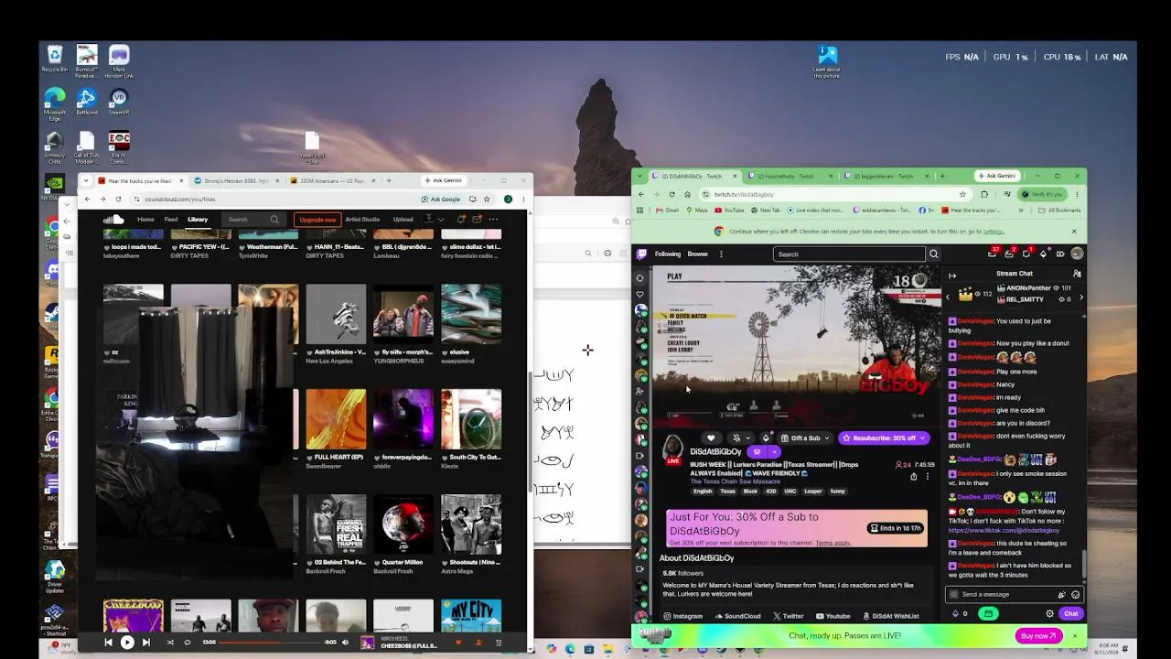
Task: Mute SoundCloud player volume
Action: coord(345,643)
